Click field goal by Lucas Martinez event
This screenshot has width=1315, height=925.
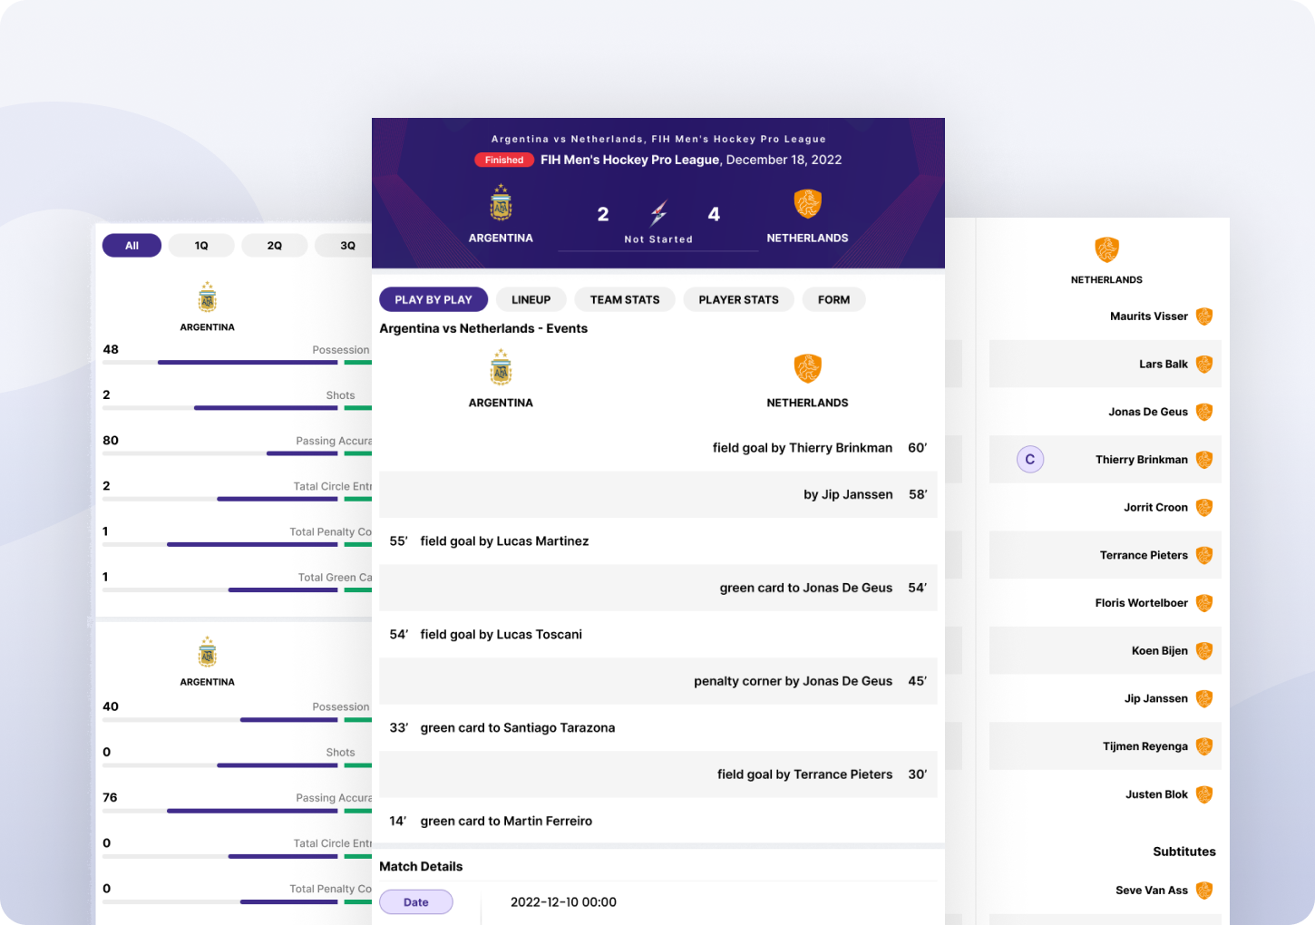(658, 541)
